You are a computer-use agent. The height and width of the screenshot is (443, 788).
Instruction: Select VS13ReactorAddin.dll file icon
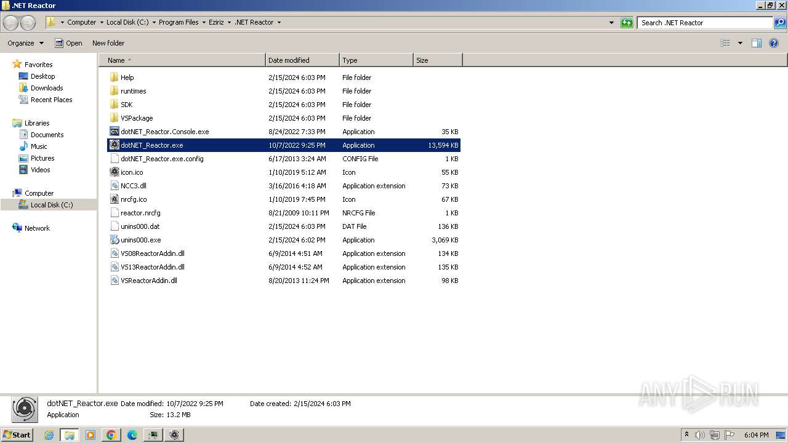[x=115, y=267]
